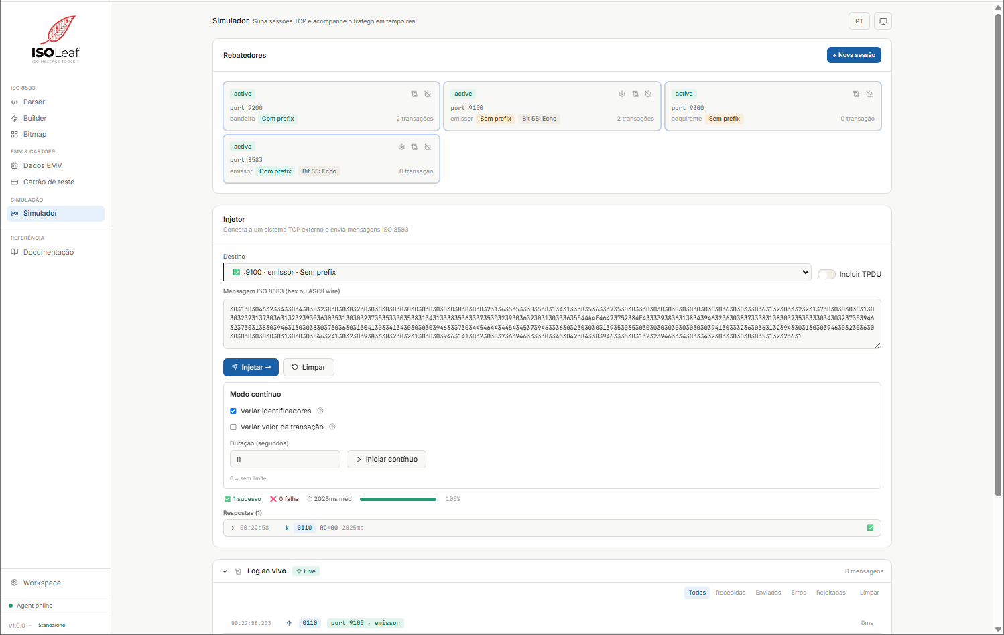This screenshot has width=1004, height=635.
Task: Click the green 100% progress bar
Action: [x=398, y=499]
